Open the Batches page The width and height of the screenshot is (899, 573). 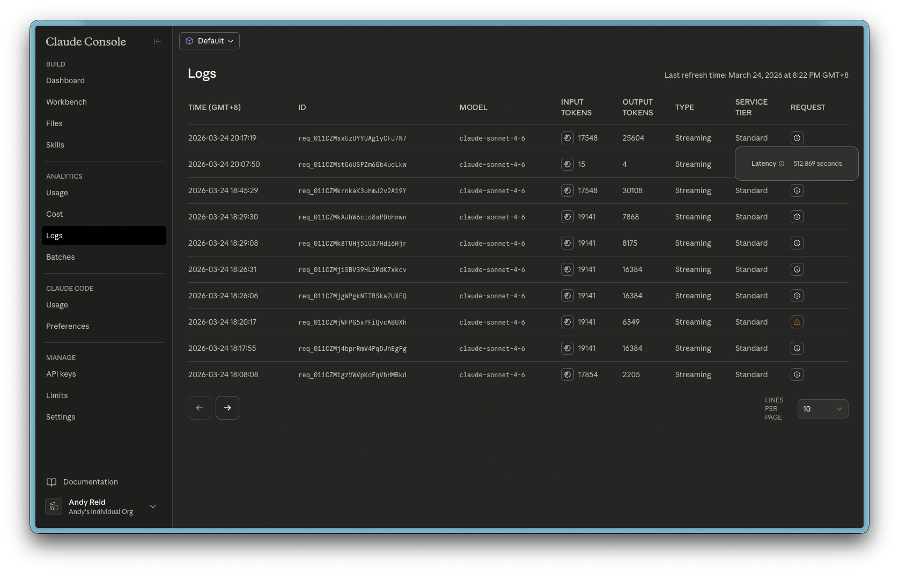pos(61,257)
